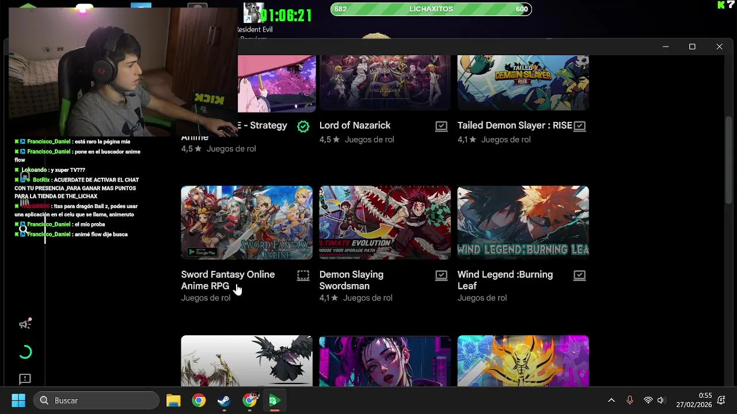Open the golden fox spirit thumbnail
This screenshot has height=414, width=737.
point(523,361)
